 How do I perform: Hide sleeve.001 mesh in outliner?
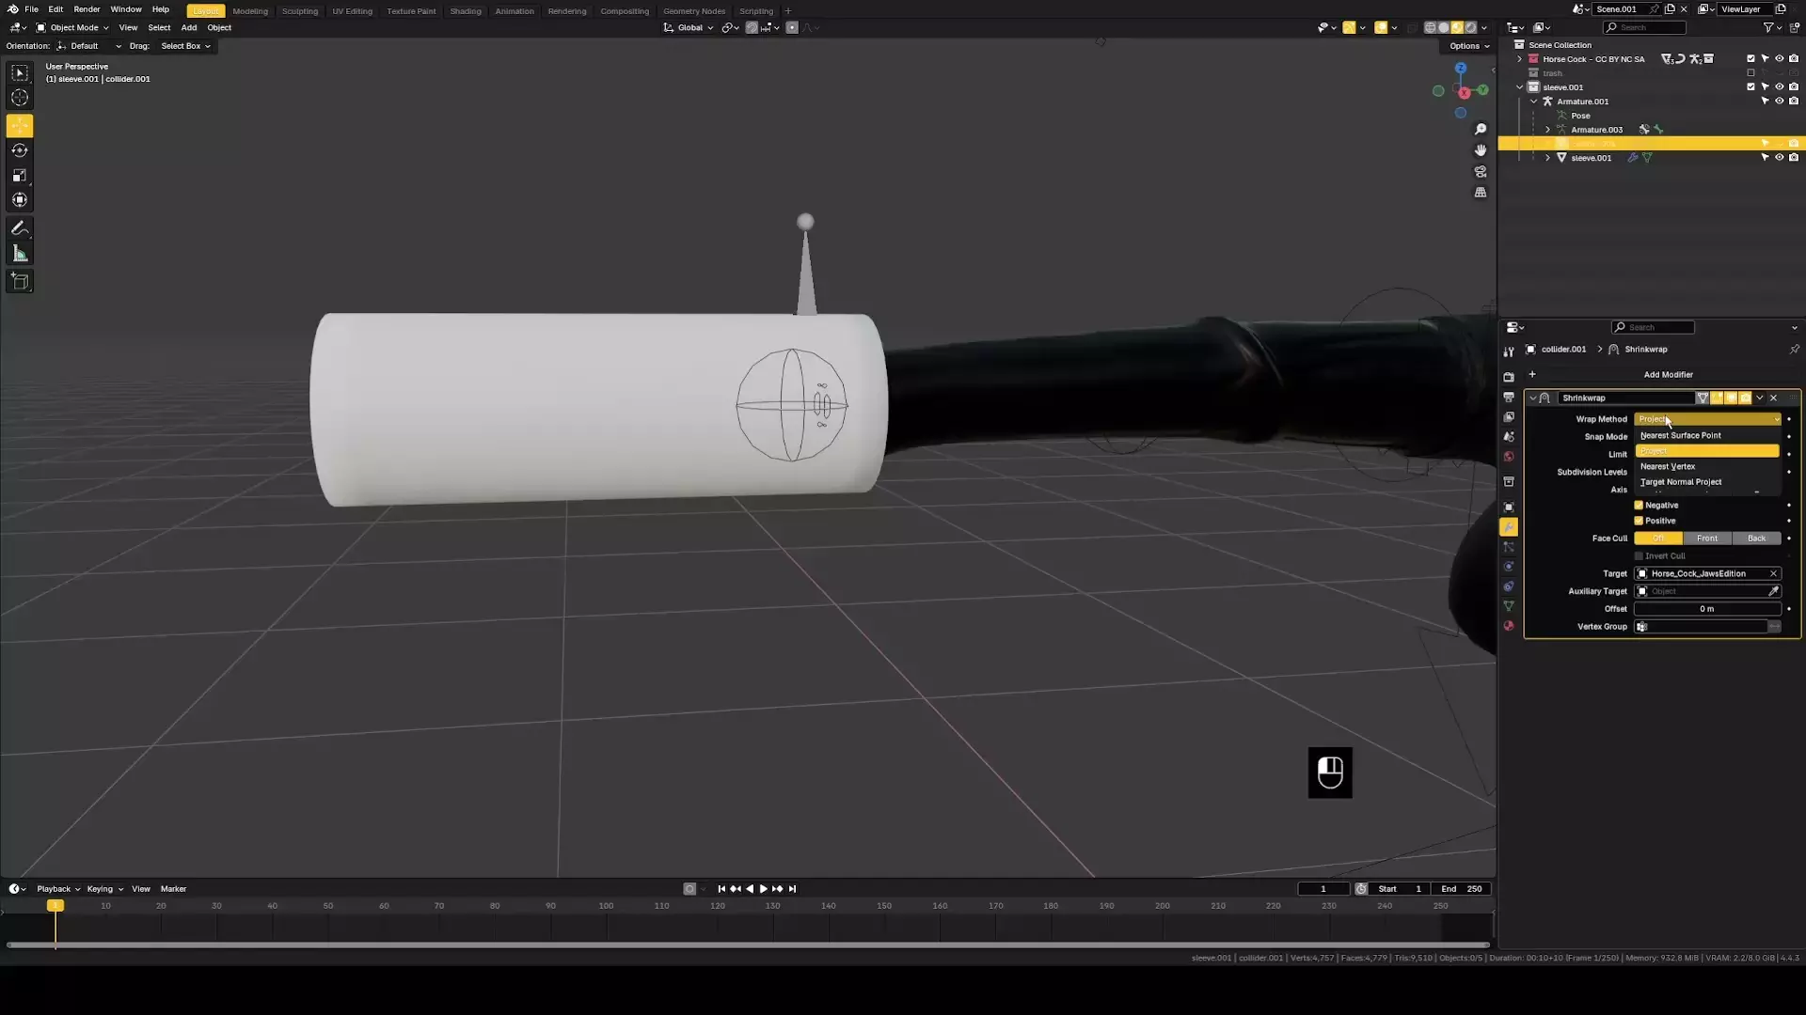pyautogui.click(x=1779, y=158)
